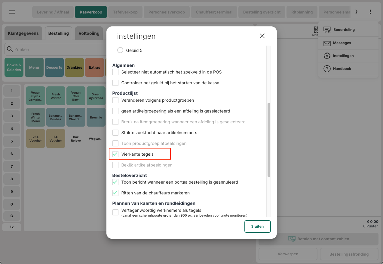383x264 pixels.
Task: Add the Fresh Winter Menu product
Action: (x=35, y=118)
